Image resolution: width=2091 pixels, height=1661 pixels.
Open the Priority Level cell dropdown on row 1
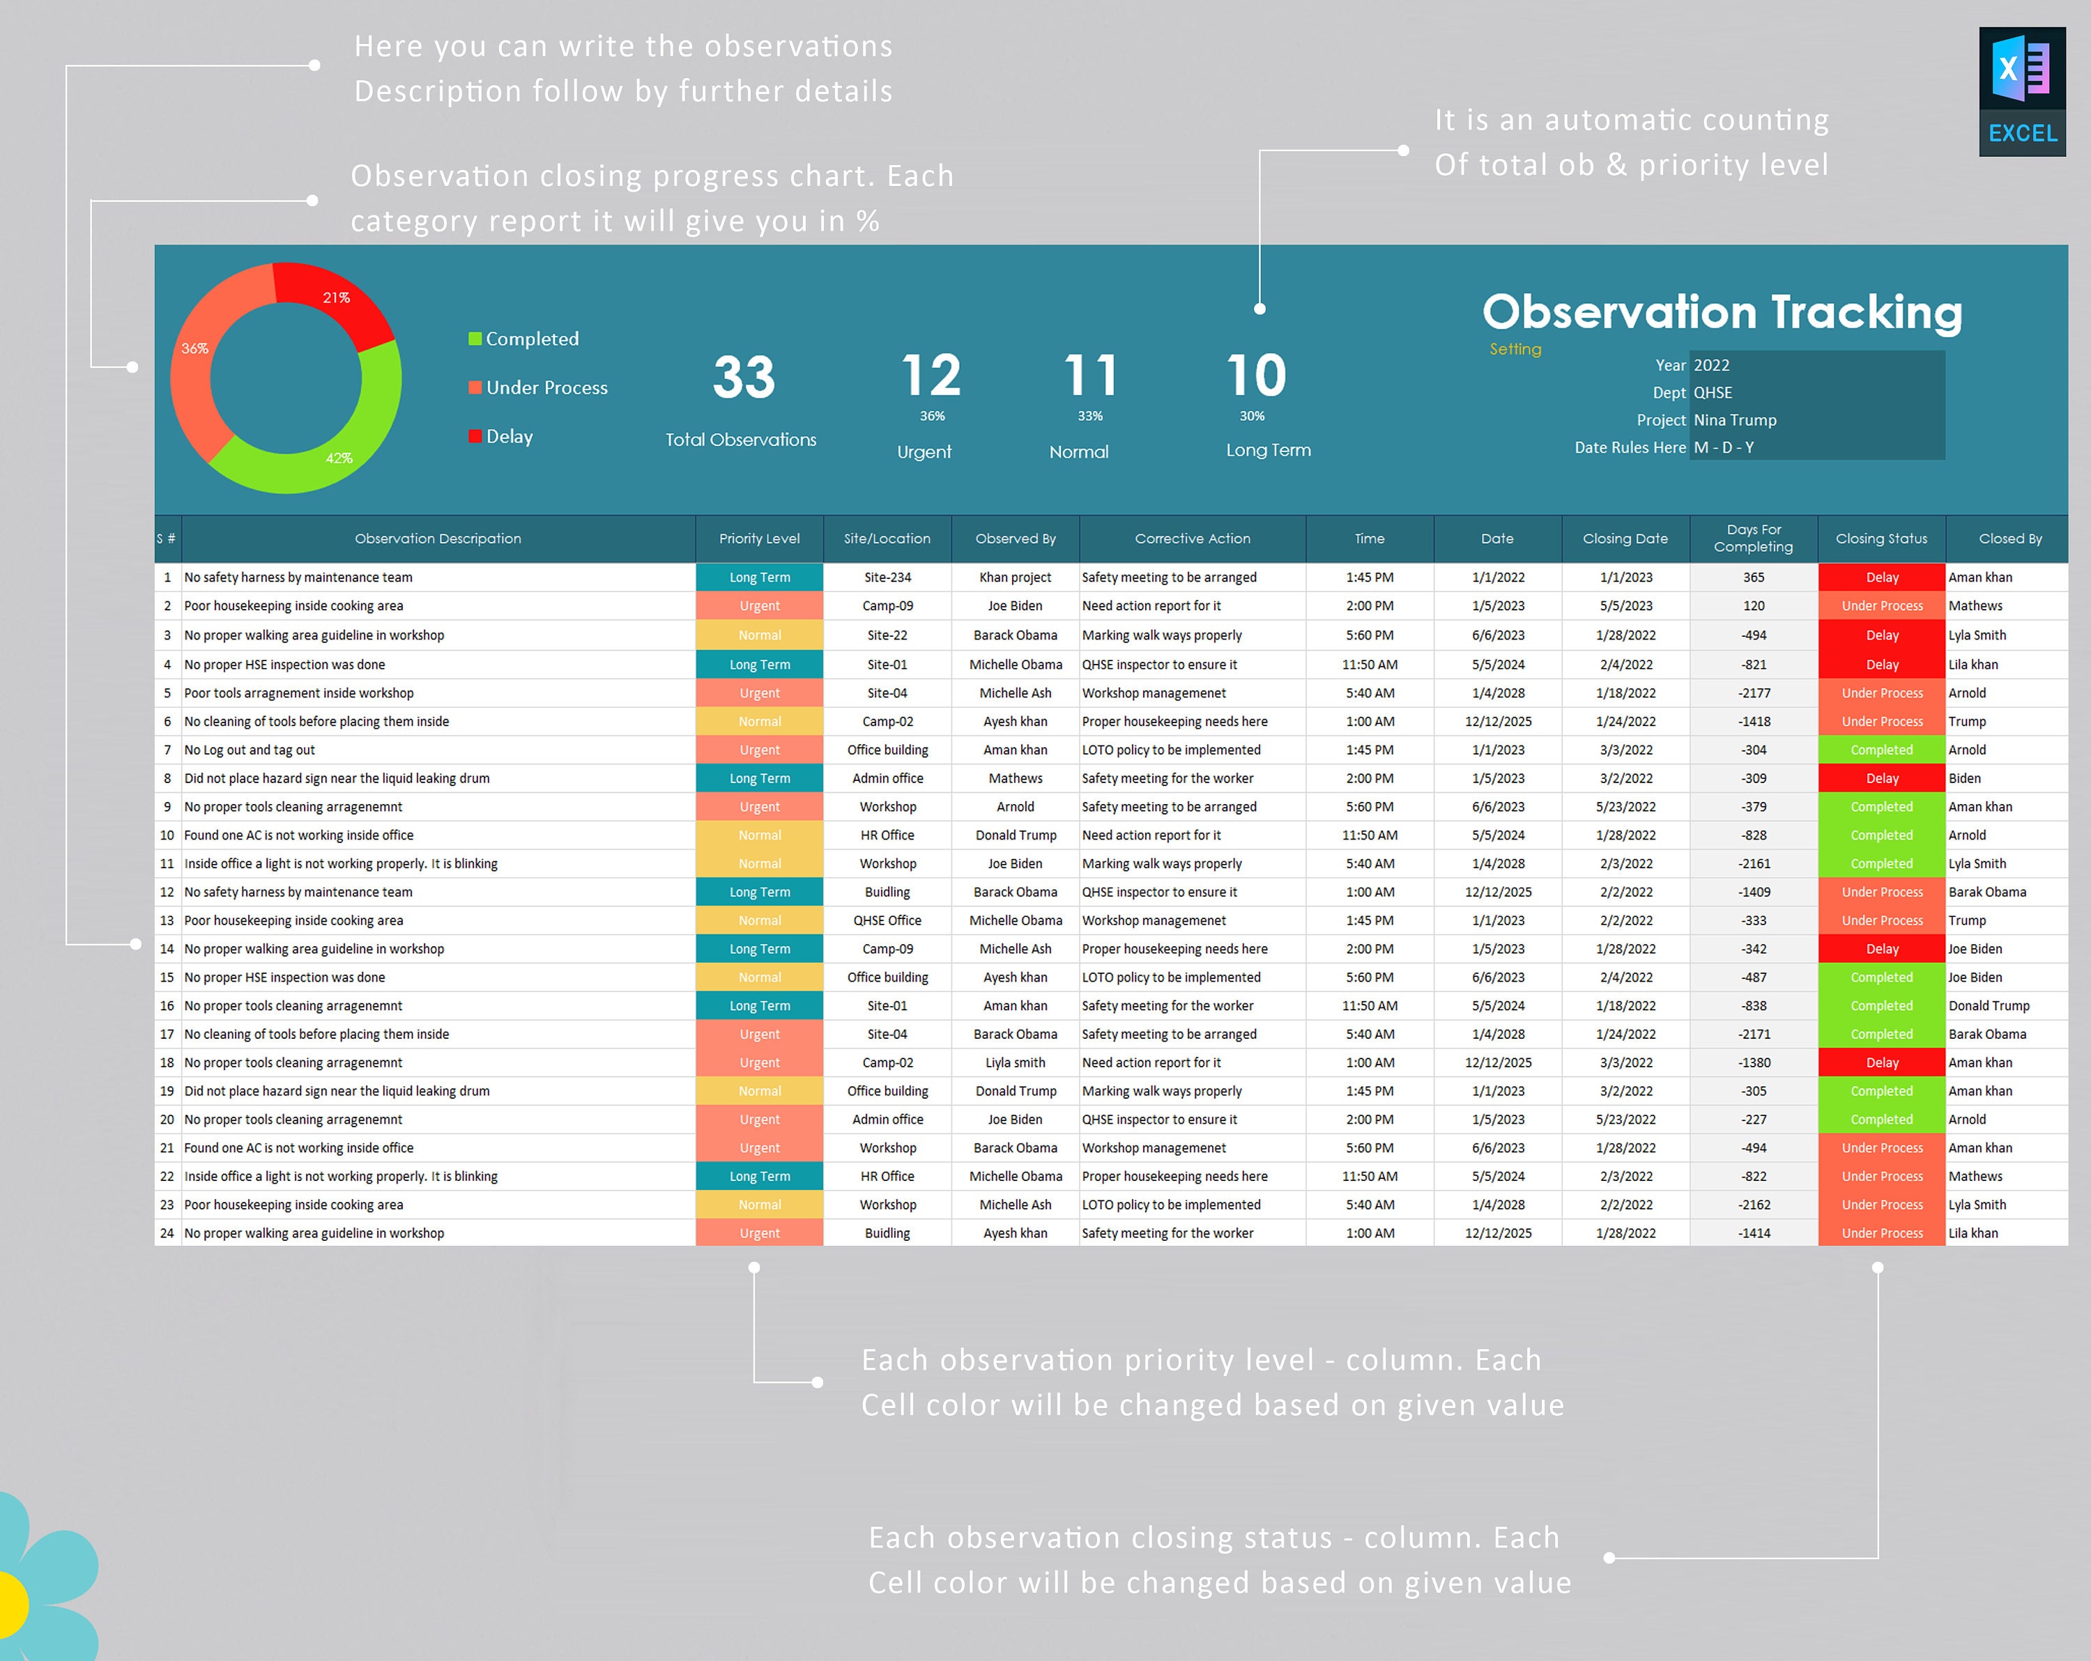760,577
